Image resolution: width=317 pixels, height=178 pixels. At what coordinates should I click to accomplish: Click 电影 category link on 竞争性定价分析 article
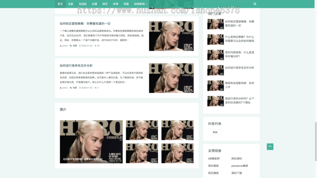[75, 88]
